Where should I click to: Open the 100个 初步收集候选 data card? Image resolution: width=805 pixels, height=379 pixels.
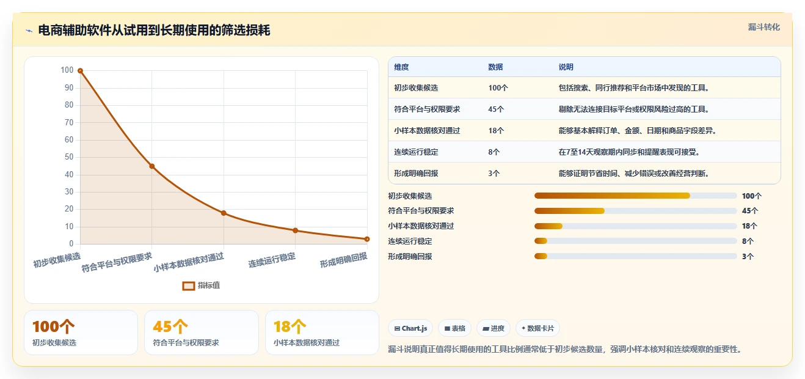pos(81,333)
